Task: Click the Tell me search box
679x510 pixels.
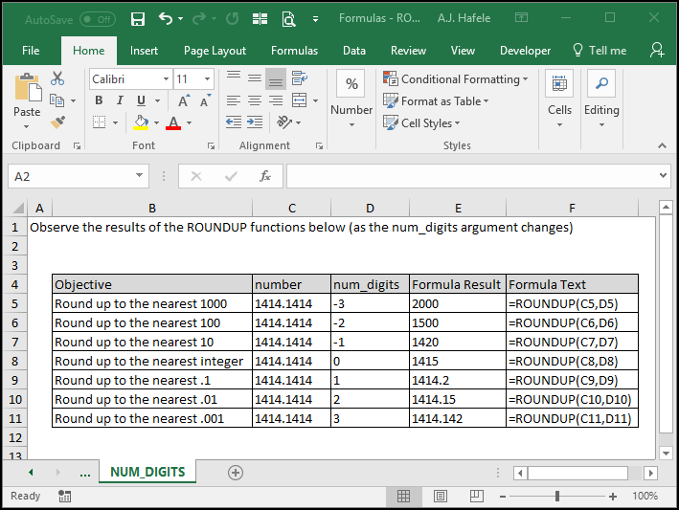Action: tap(600, 50)
